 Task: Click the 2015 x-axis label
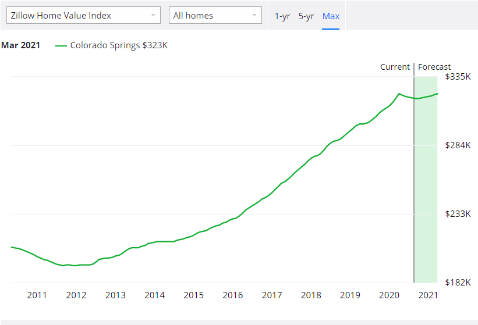(193, 295)
